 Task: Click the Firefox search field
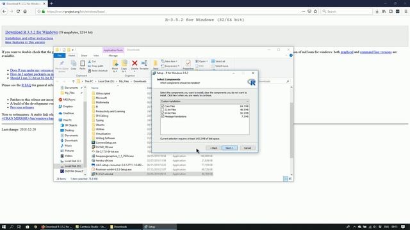coord(347,11)
